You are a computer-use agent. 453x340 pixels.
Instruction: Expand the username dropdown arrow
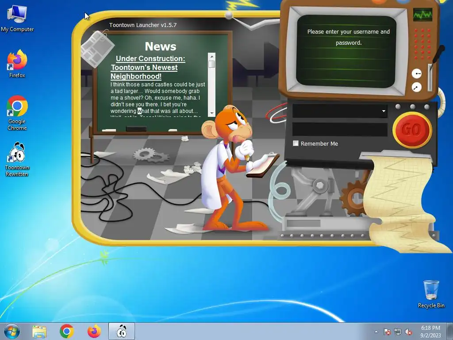coord(384,111)
